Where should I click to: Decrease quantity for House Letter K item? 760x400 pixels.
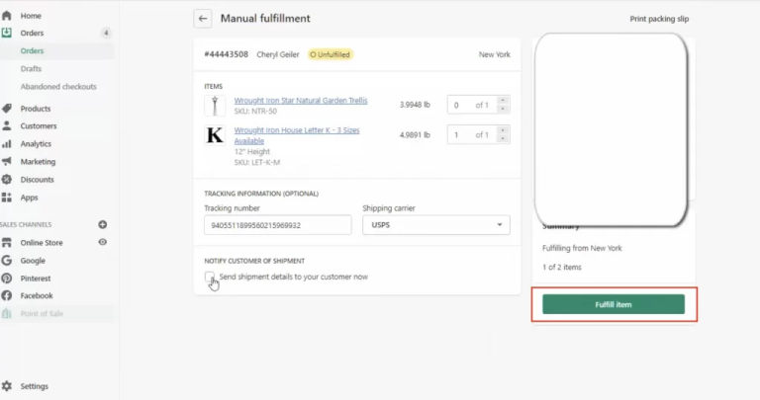[503, 138]
